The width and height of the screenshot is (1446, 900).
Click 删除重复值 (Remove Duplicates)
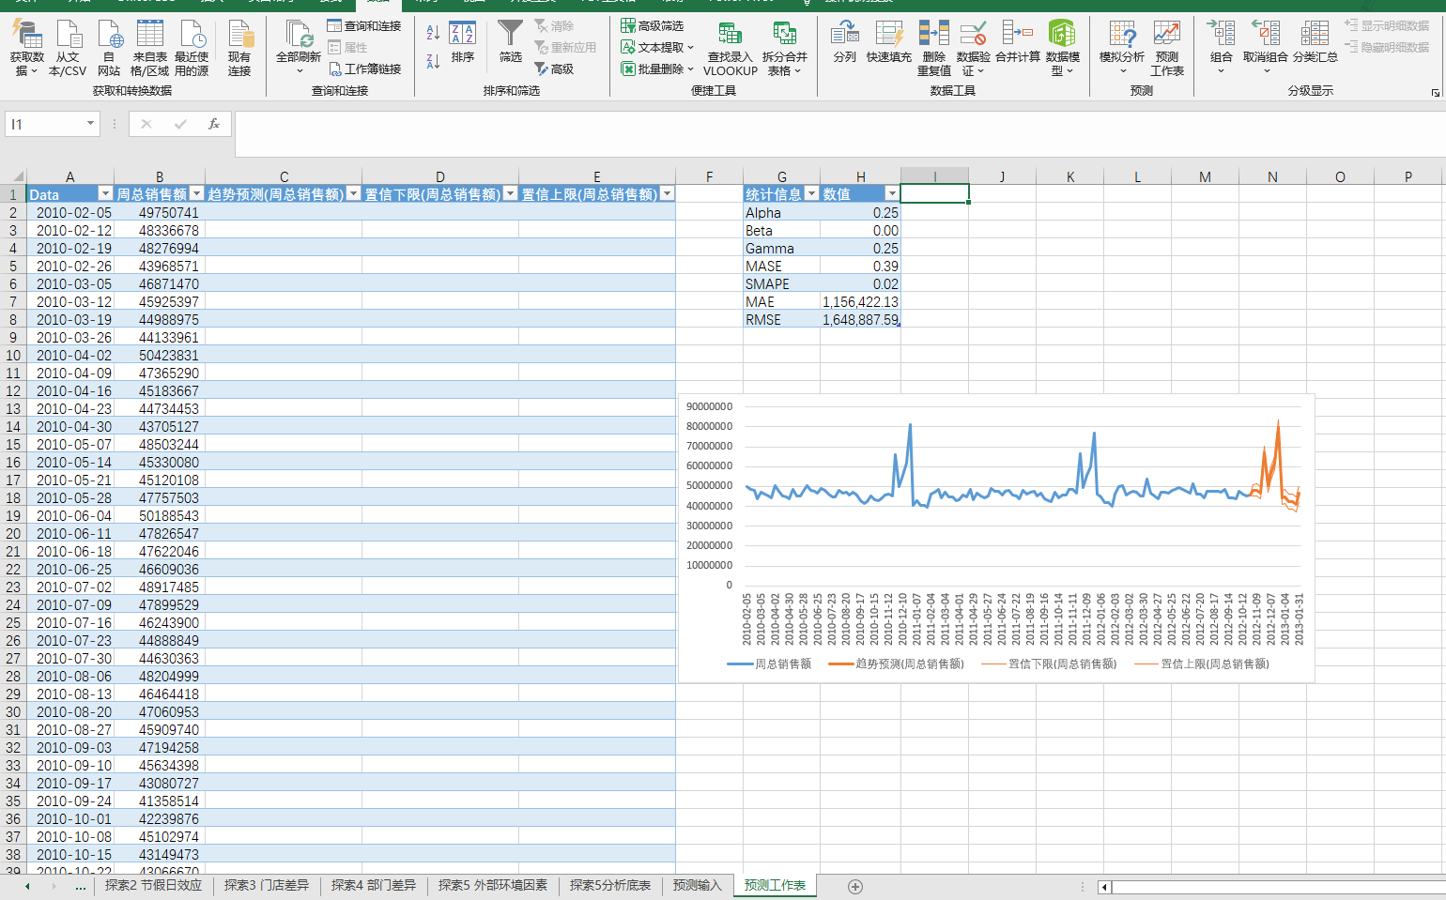tap(933, 48)
